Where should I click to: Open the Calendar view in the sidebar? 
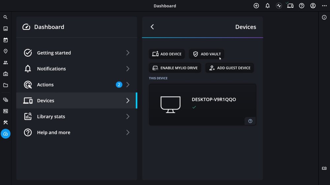[x=5, y=40]
